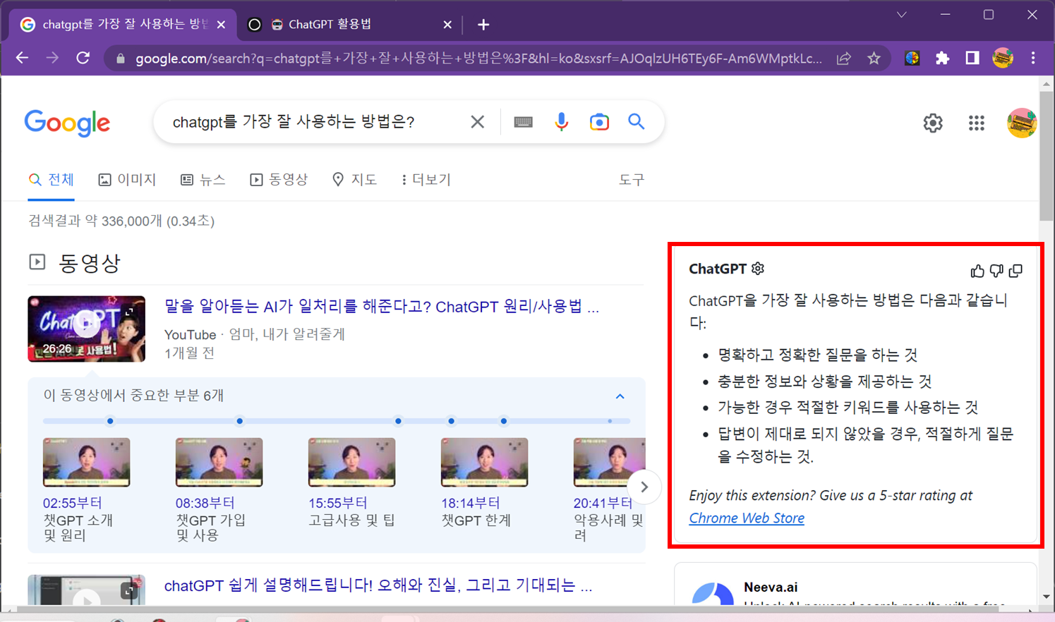This screenshot has height=622, width=1055.
Task: Open the Chrome profile avatar in toolbar
Action: click(x=1003, y=58)
